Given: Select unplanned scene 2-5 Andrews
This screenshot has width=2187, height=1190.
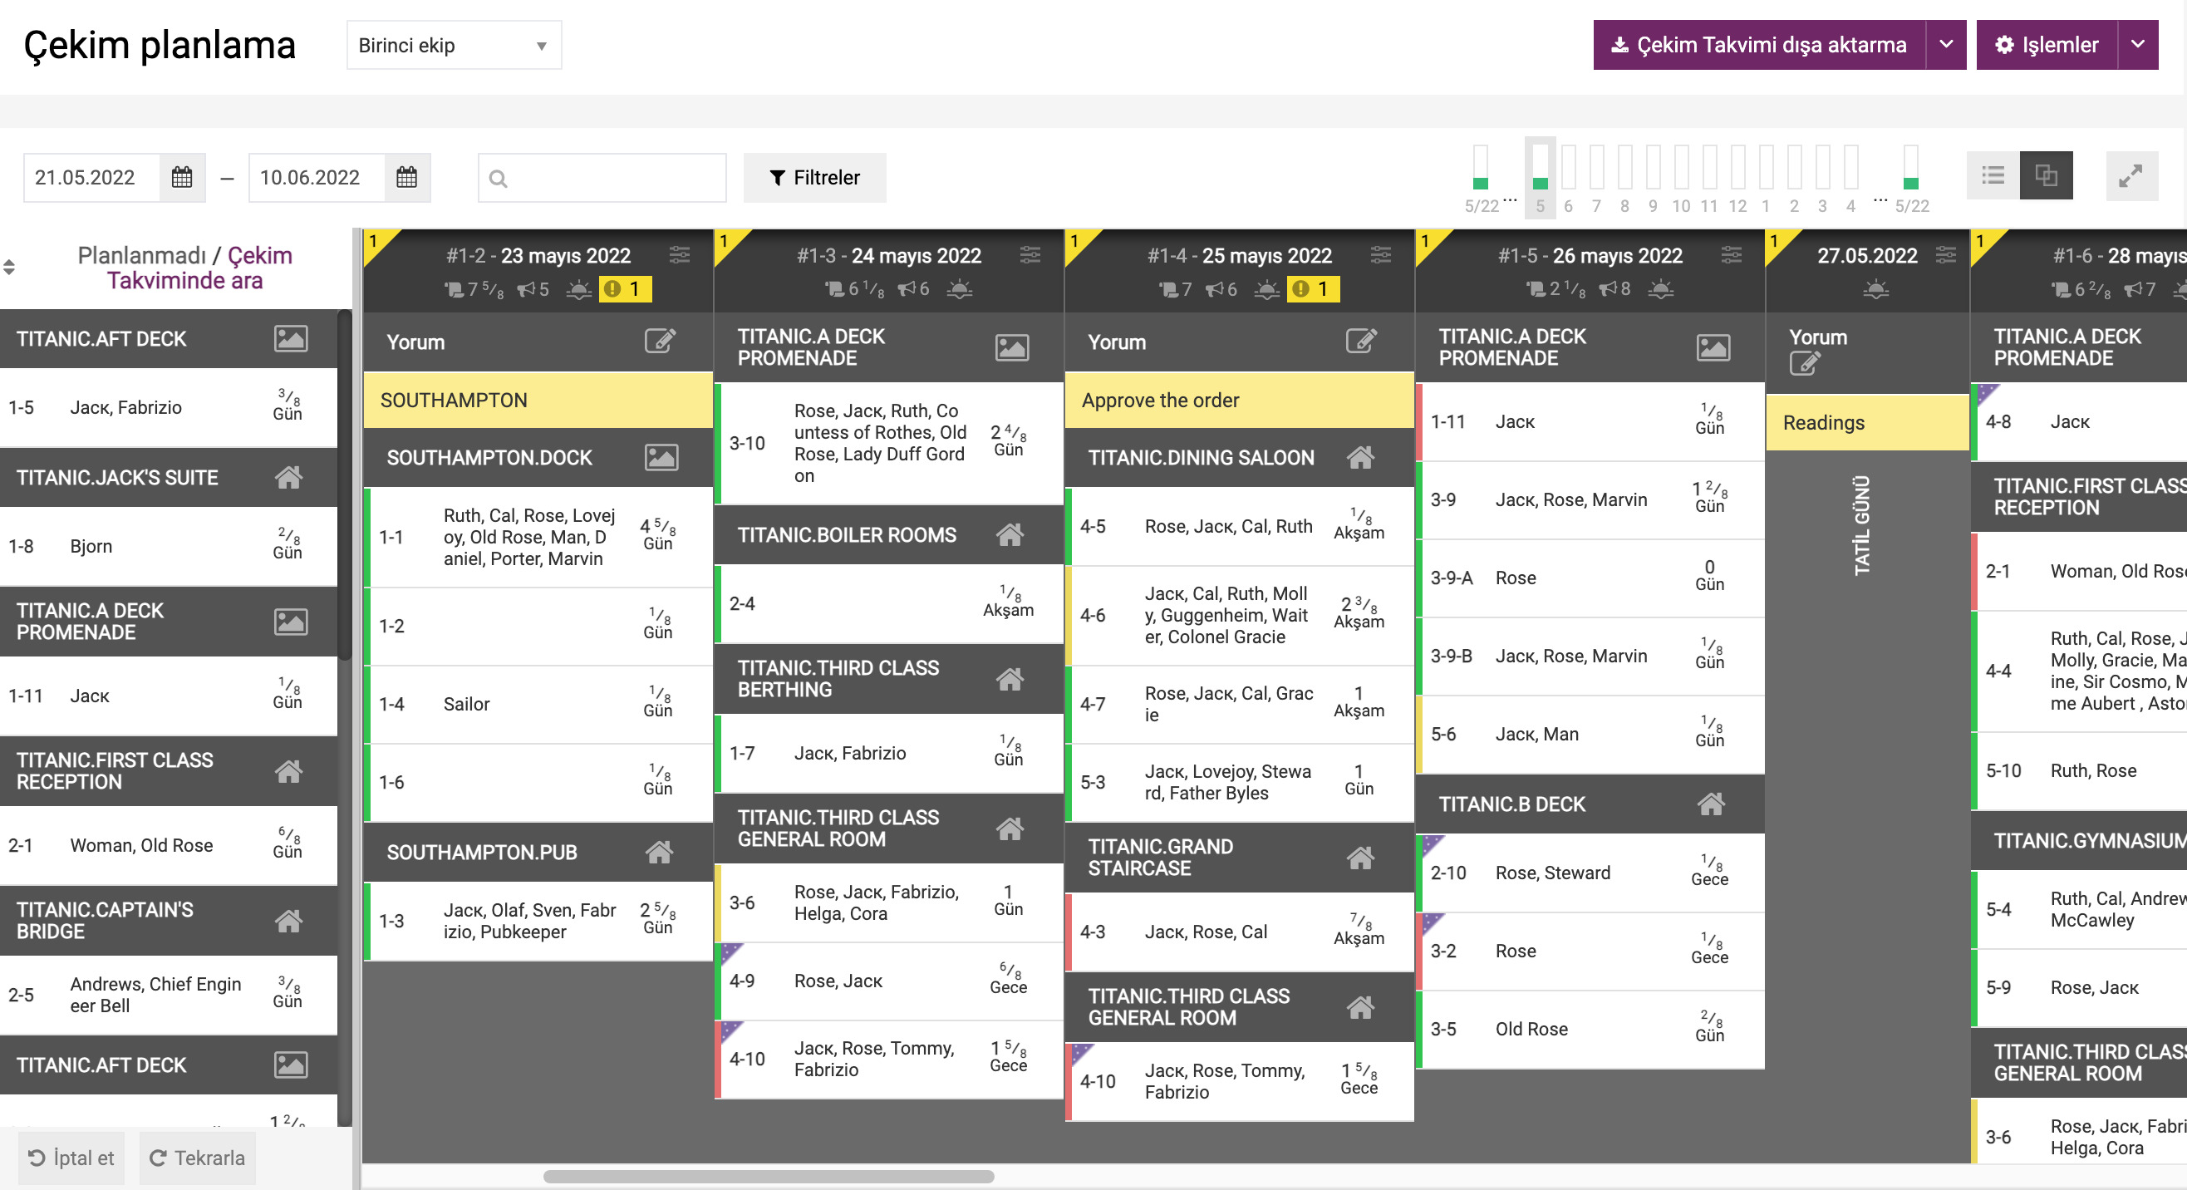Looking at the screenshot, I should [169, 995].
